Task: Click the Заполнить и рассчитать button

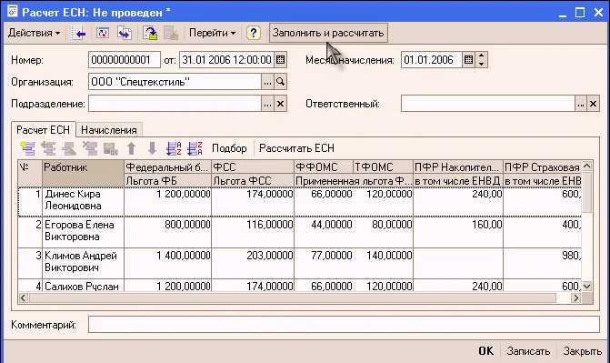Action: click(x=328, y=33)
